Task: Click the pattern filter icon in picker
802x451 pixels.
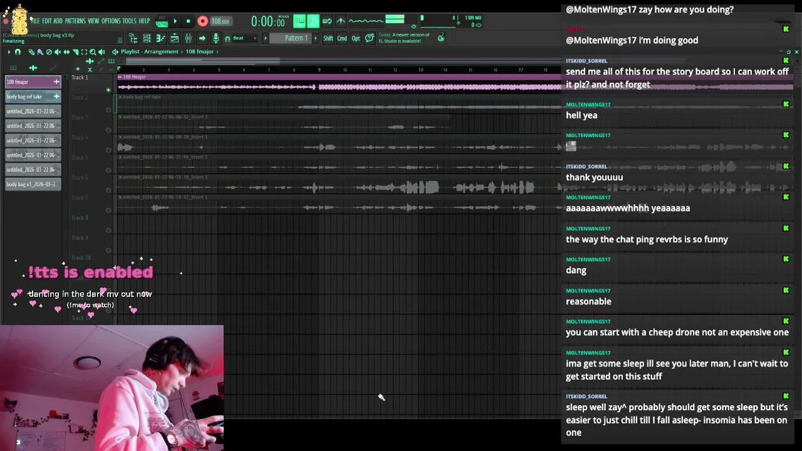Action: coord(13,68)
